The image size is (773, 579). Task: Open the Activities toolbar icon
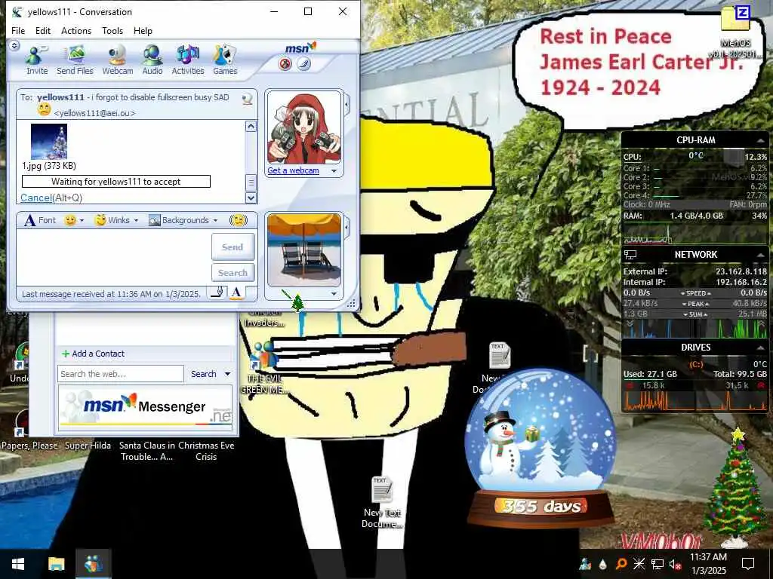pyautogui.click(x=188, y=60)
